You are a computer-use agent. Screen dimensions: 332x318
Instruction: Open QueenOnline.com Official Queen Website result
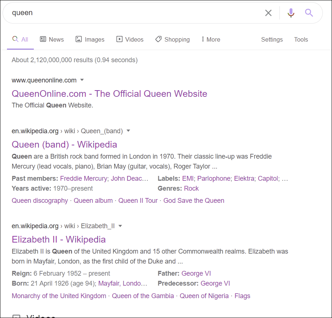110,93
